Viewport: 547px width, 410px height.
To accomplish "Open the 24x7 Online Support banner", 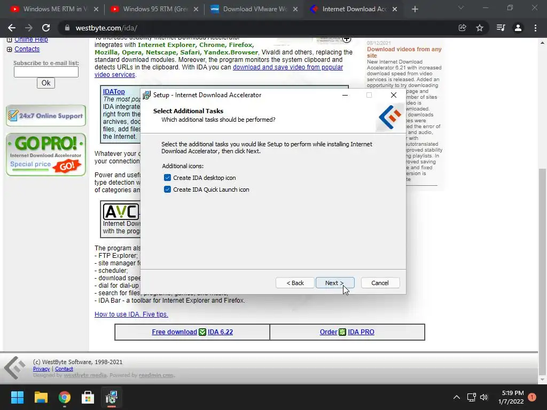I will click(46, 115).
